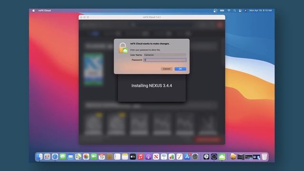Click OK in the password dialog

coord(180,69)
